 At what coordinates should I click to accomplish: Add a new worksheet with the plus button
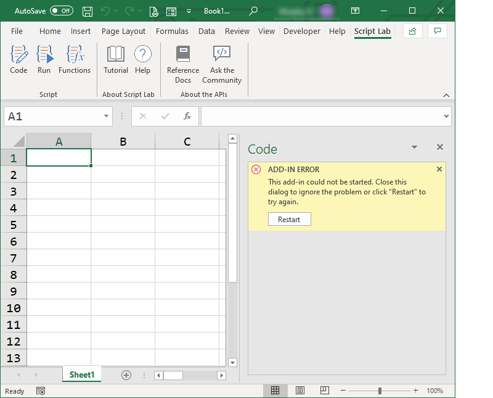[x=126, y=375]
